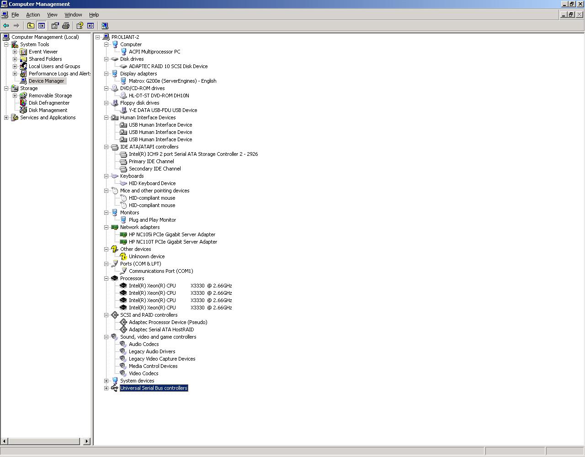Open the Action menu
The height and width of the screenshot is (457, 585).
[33, 15]
